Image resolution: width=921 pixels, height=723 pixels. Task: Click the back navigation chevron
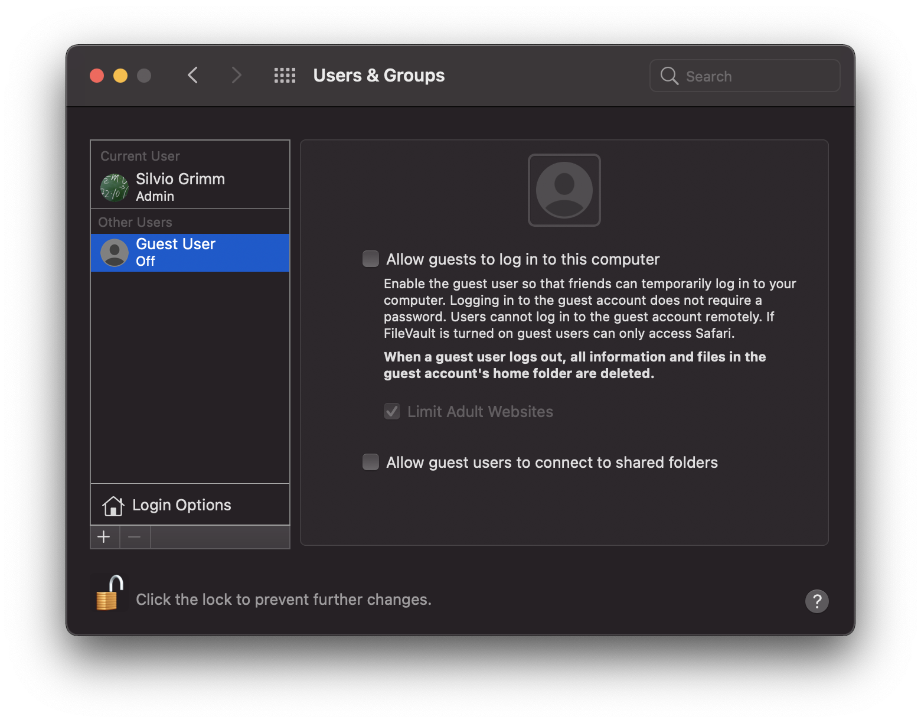tap(192, 76)
